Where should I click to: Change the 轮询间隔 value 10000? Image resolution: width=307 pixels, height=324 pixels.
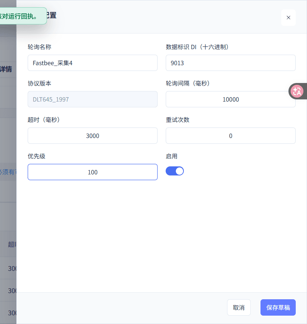pos(230,99)
